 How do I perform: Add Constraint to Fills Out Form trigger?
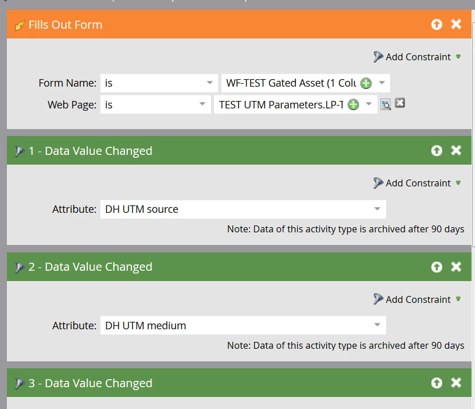coord(417,57)
